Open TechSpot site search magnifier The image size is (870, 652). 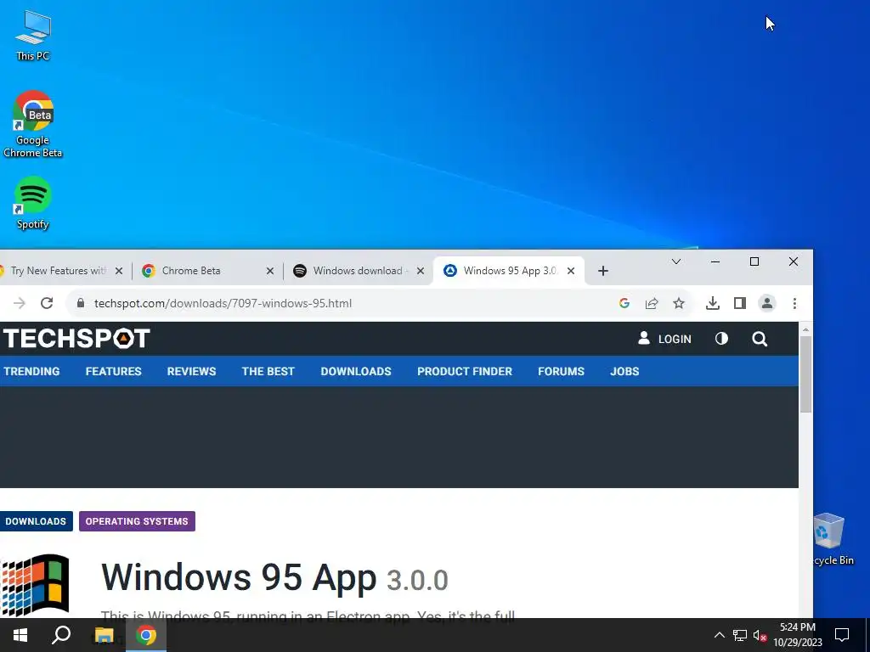[760, 339]
